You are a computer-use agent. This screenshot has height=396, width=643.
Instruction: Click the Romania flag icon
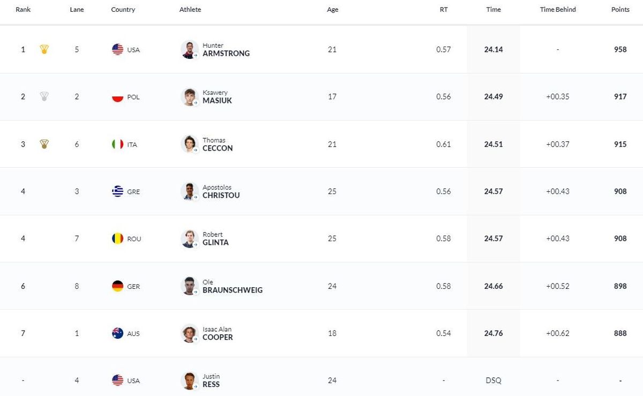pos(117,238)
